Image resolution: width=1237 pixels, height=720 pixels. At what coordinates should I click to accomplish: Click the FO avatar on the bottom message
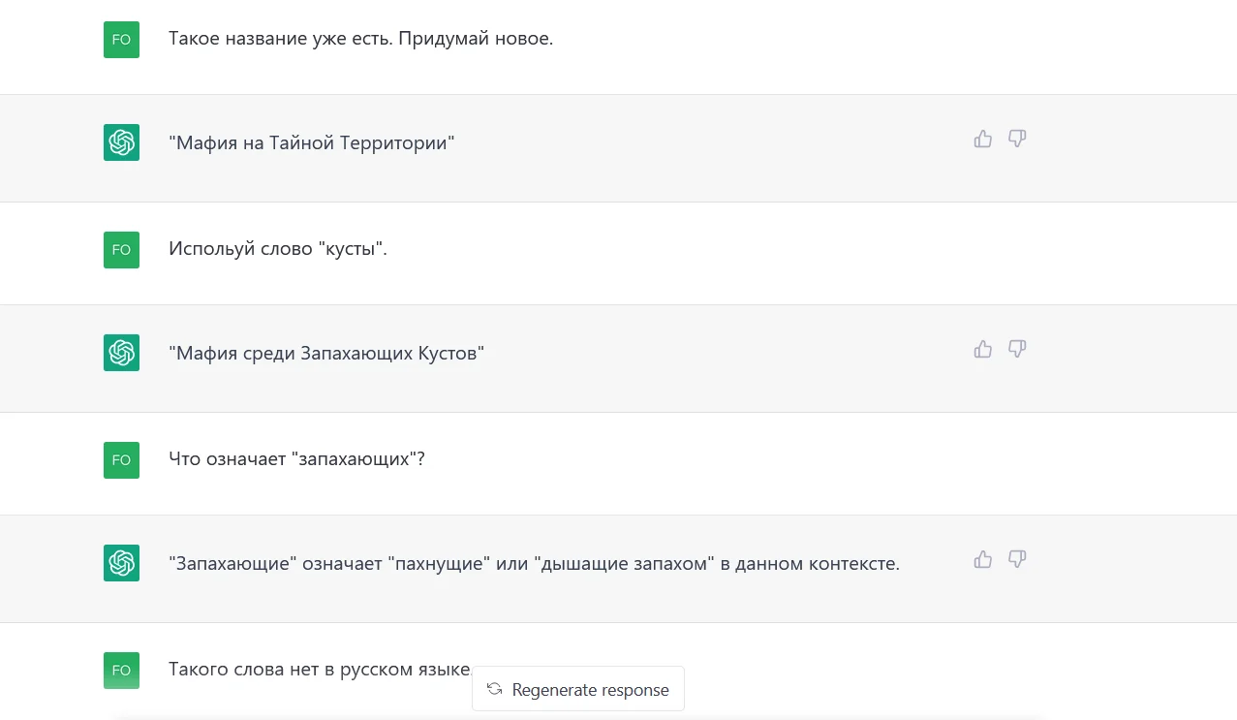(x=121, y=670)
